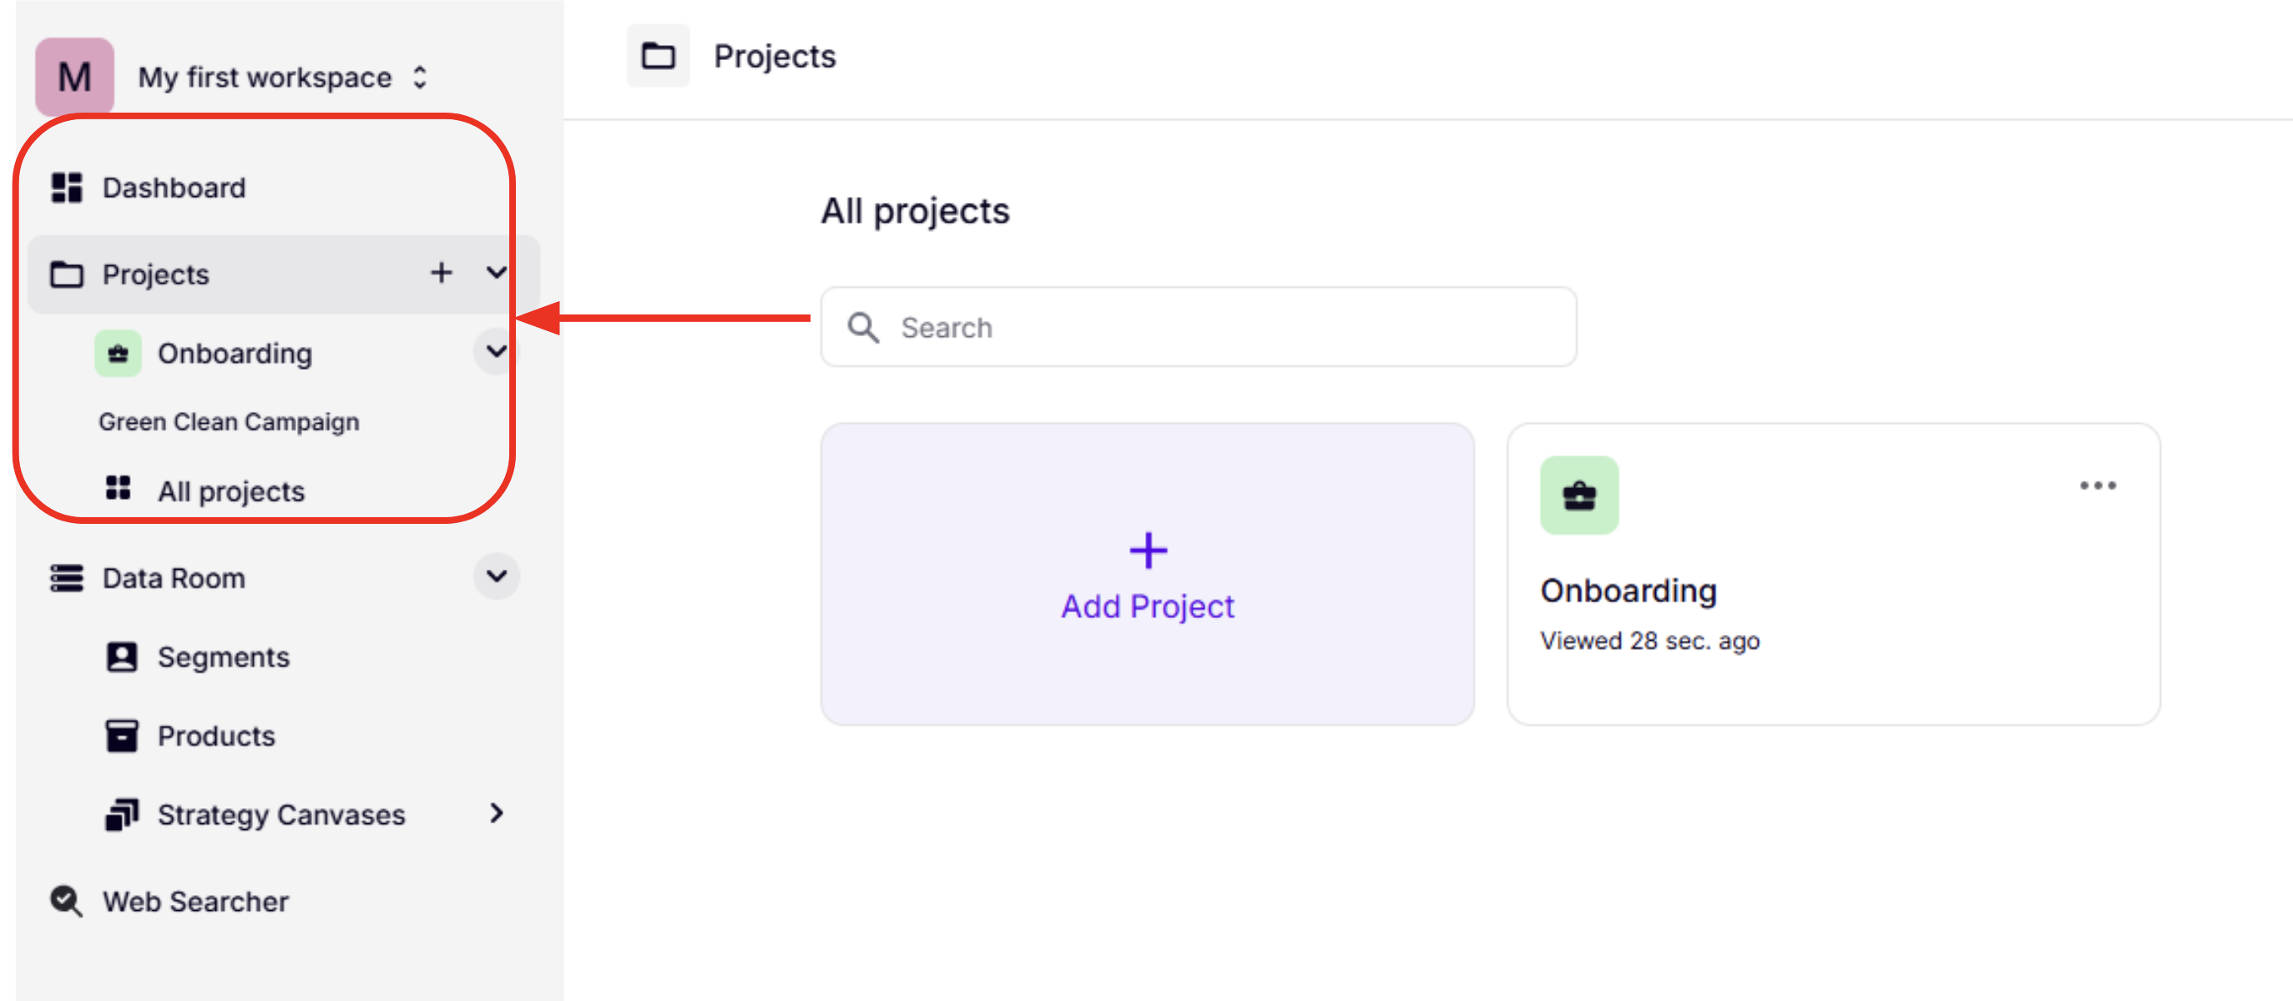Click the Data Room database icon

(67, 578)
